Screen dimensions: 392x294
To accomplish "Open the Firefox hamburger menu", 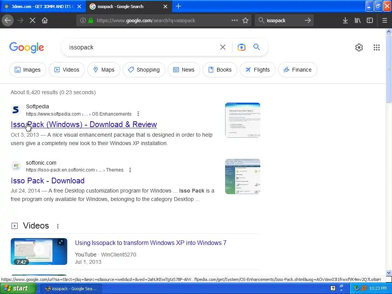I will [385, 21].
